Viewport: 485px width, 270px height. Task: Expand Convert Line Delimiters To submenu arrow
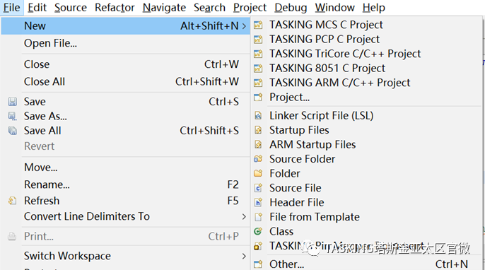click(244, 216)
